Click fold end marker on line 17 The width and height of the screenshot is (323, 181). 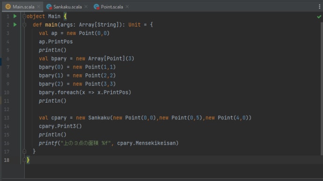click(24, 152)
